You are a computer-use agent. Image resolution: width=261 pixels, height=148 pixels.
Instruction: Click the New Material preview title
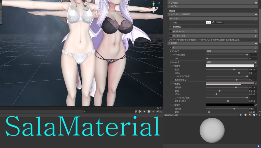point(171,115)
